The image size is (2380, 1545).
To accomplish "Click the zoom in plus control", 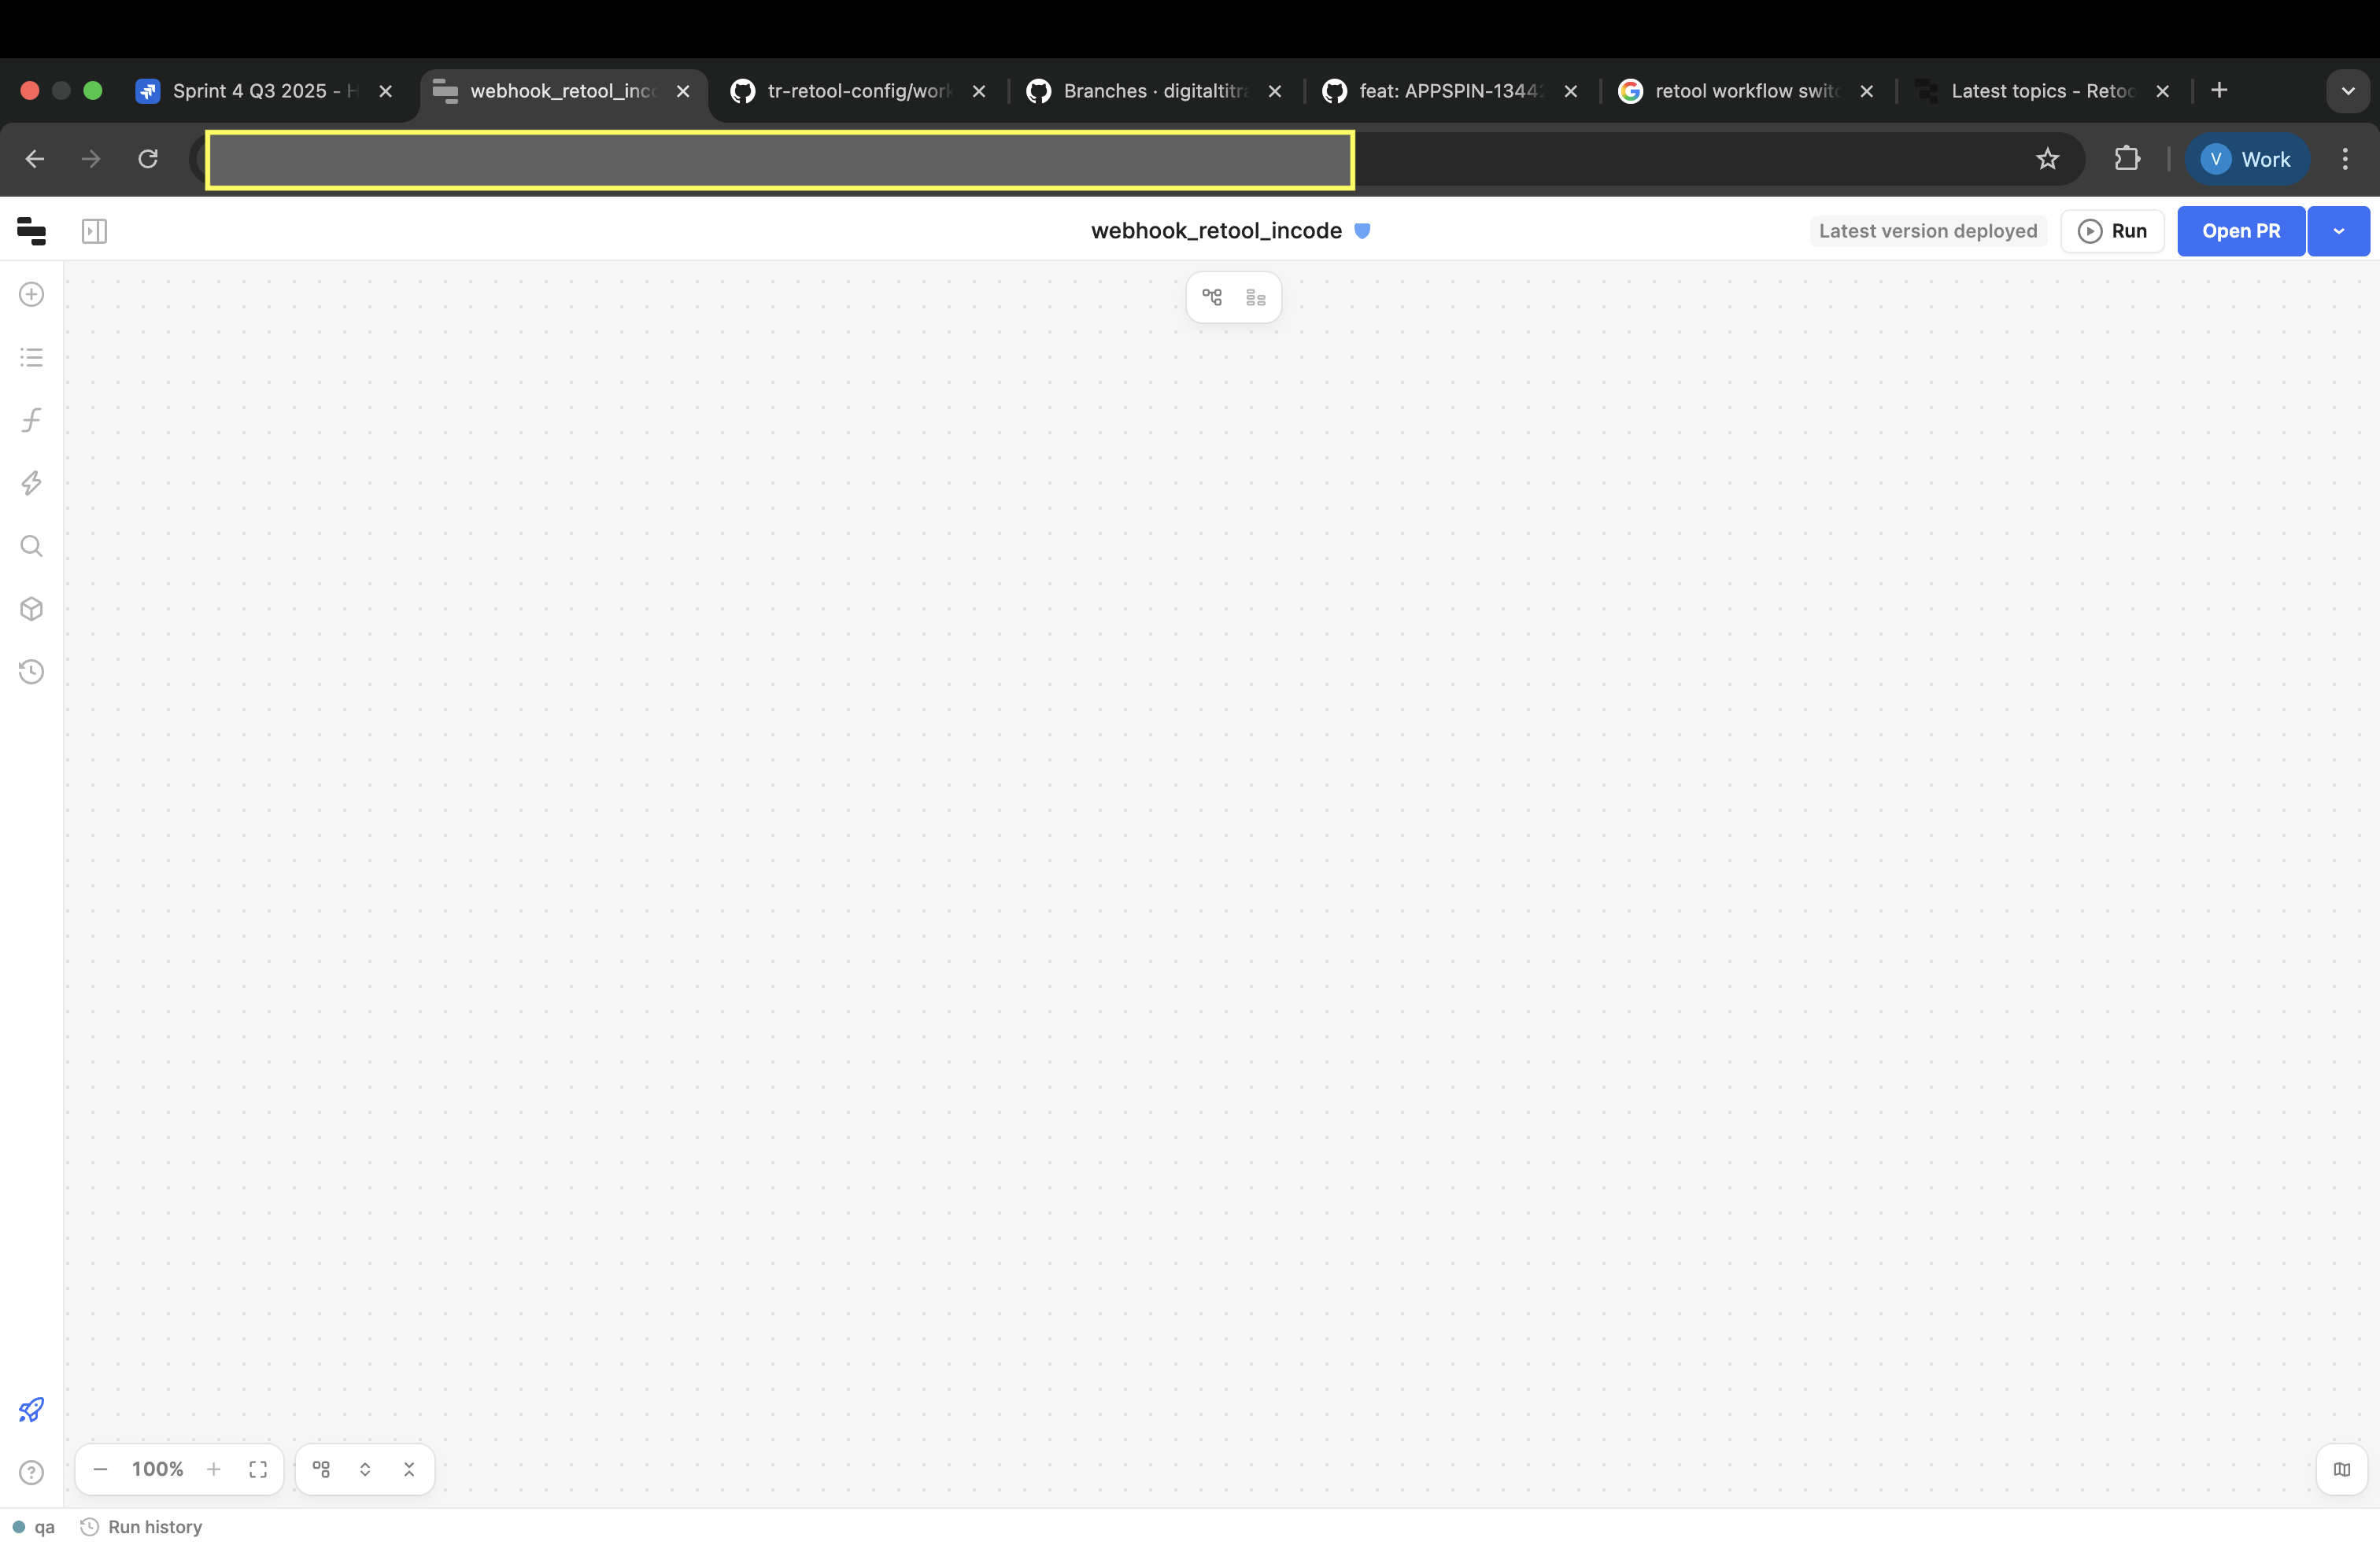I will click(x=213, y=1468).
